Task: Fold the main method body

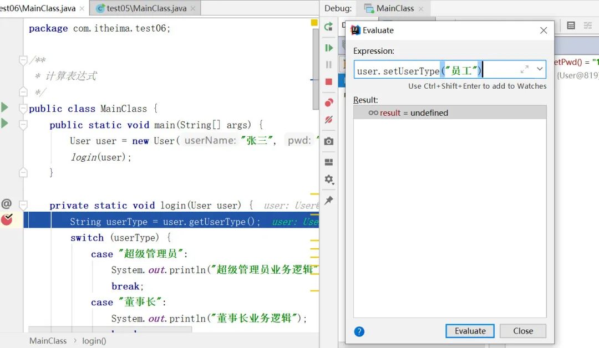Action: click(23, 125)
